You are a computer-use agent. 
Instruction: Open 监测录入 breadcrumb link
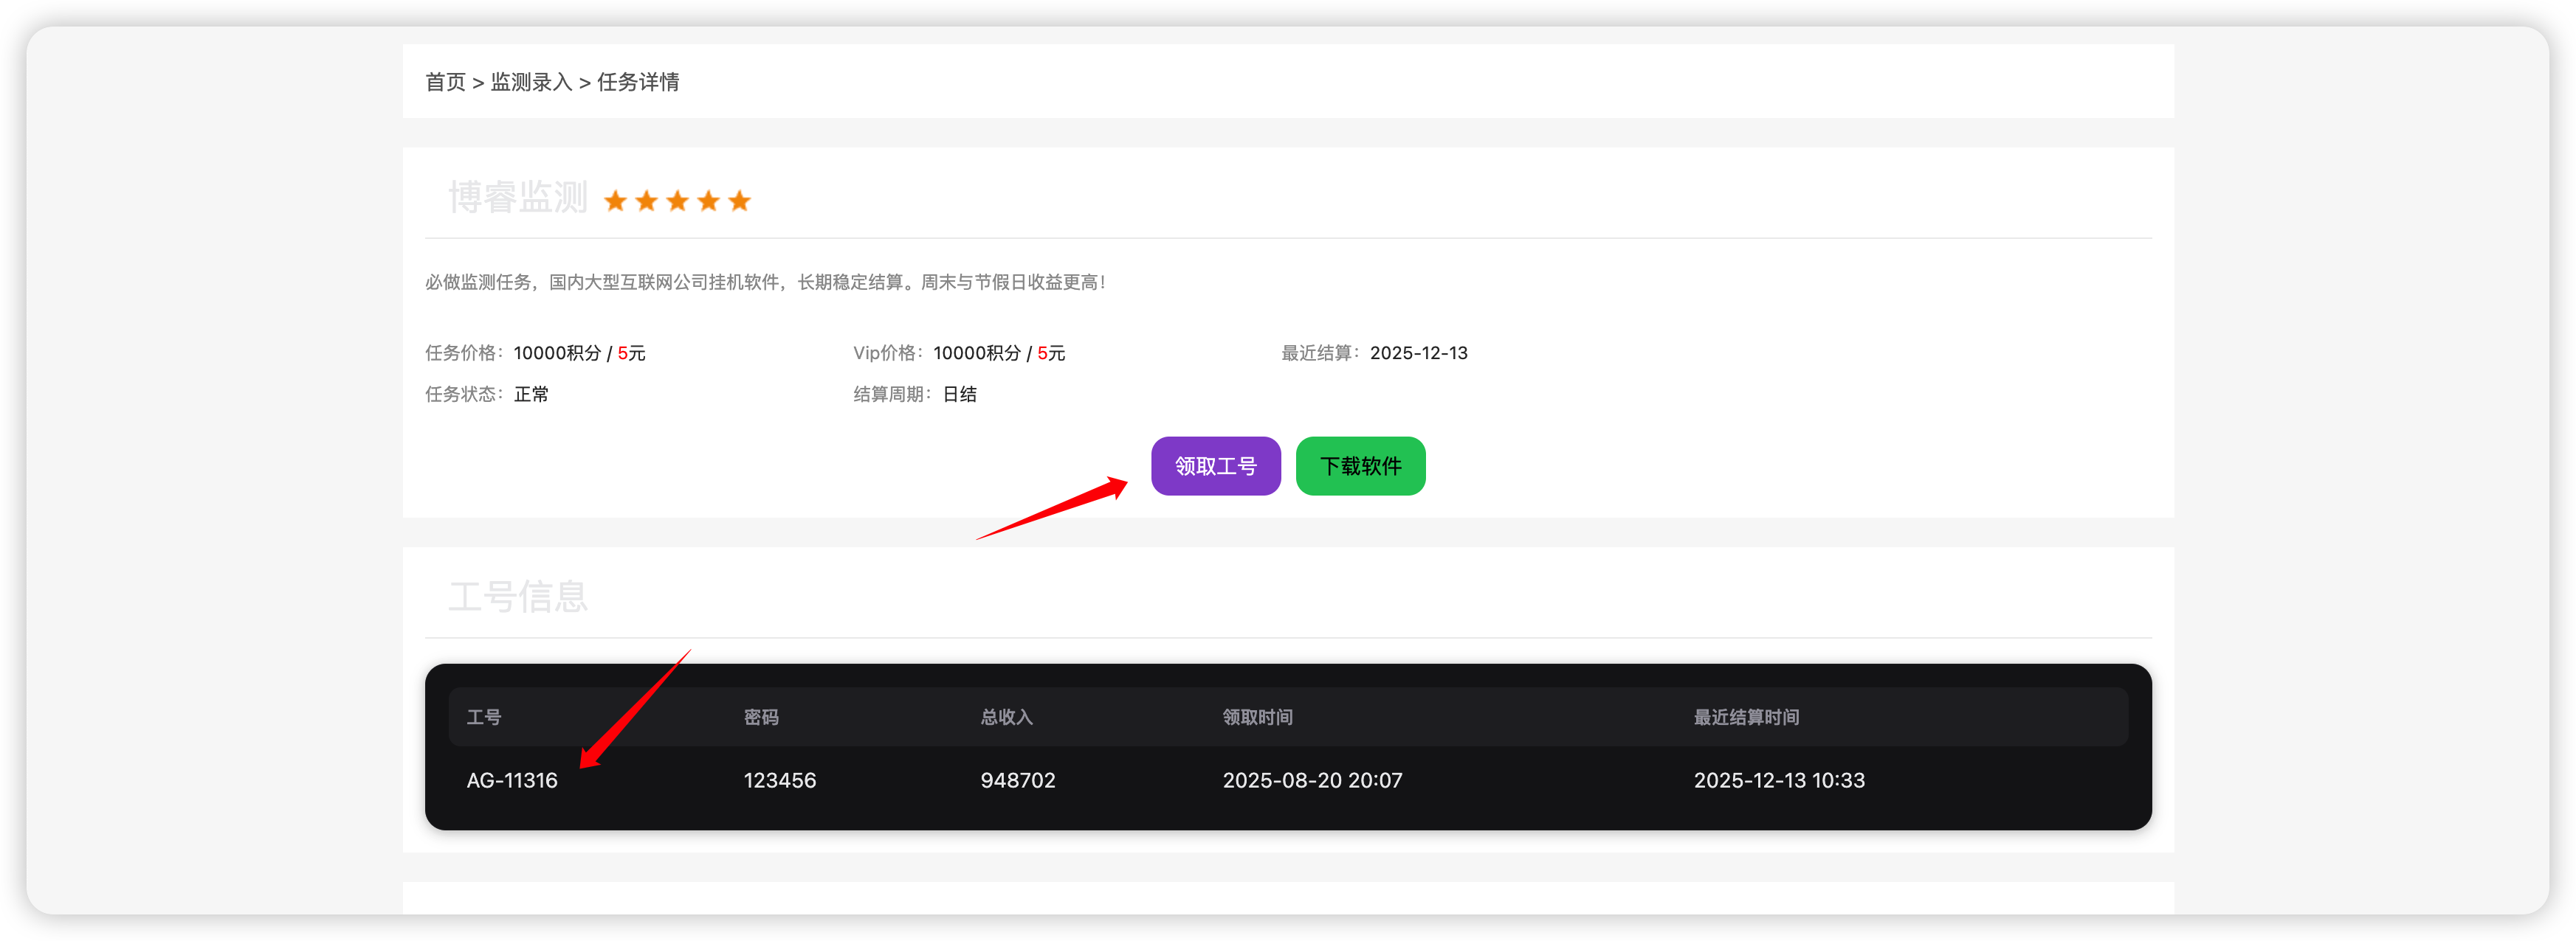coord(531,82)
